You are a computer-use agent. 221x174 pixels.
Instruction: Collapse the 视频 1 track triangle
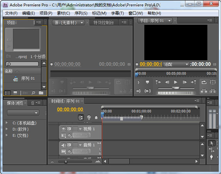click(x=80, y=129)
